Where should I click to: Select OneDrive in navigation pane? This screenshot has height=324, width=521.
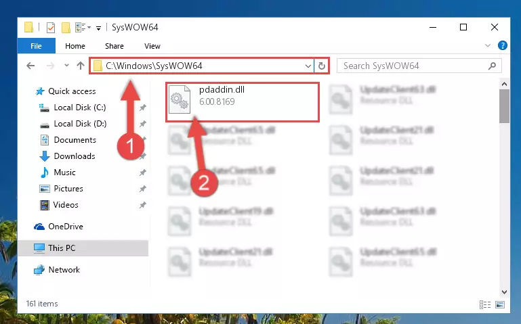58,227
